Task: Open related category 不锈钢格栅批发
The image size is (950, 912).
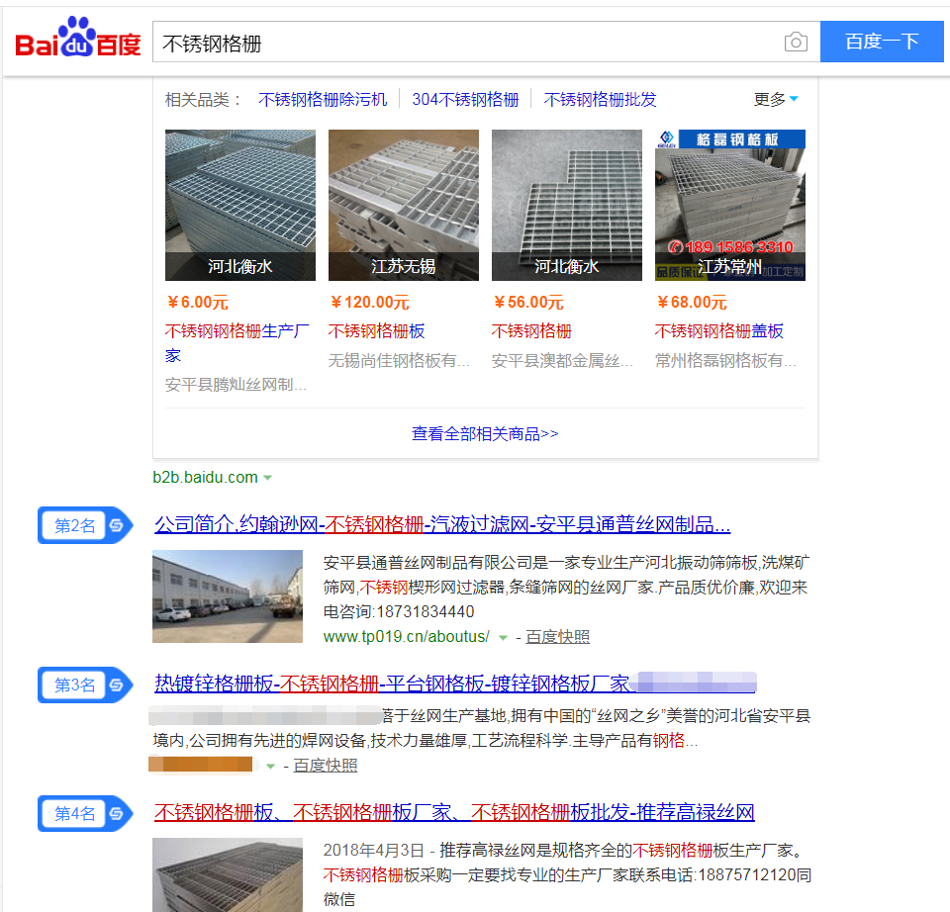Action: tap(600, 99)
